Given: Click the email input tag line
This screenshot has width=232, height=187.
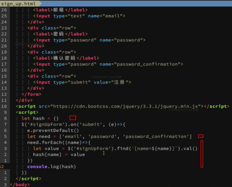Looking at the screenshot, I should (79, 16).
